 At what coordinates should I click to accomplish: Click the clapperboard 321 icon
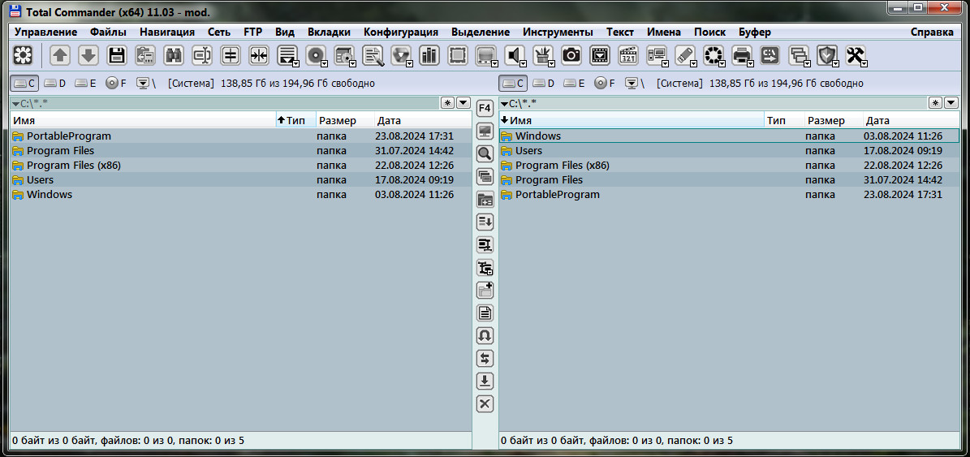tap(628, 56)
